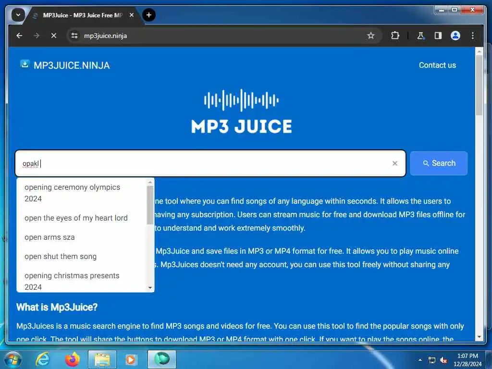Launch Firefox from taskbar

point(72,359)
